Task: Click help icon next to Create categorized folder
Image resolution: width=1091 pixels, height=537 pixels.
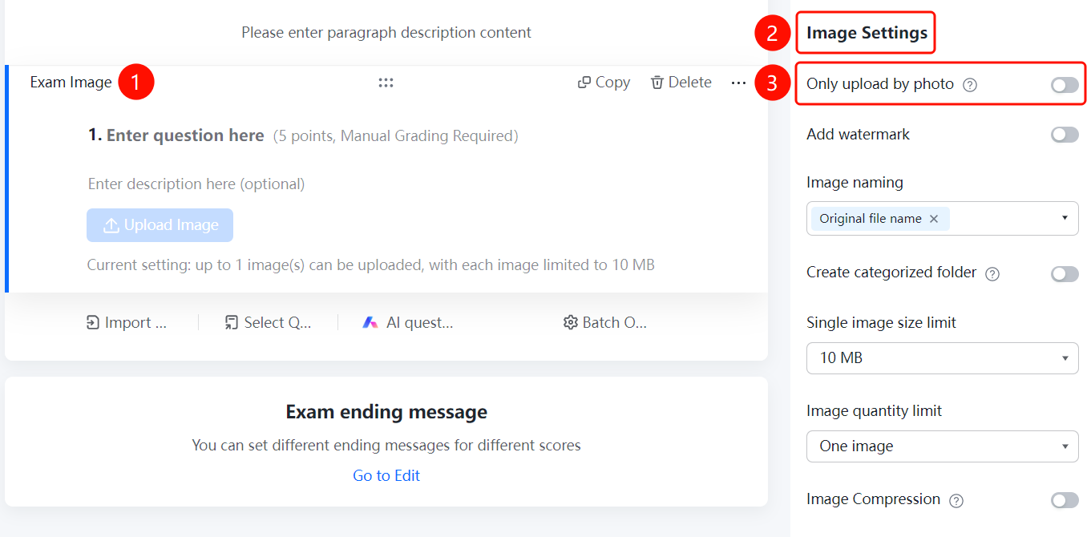Action: coord(992,273)
